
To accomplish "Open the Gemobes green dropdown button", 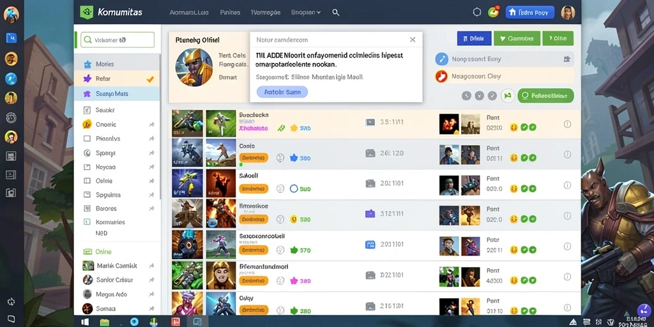I will pos(517,38).
